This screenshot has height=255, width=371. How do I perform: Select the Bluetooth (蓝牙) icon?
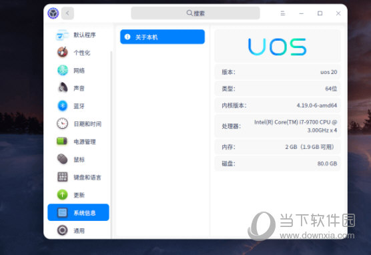63,106
